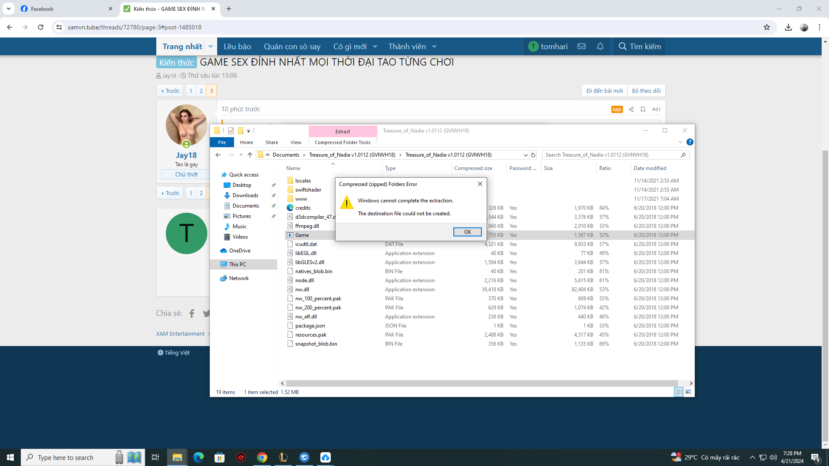Click the Explorer refresh address icon
The image size is (829, 466).
pos(533,155)
